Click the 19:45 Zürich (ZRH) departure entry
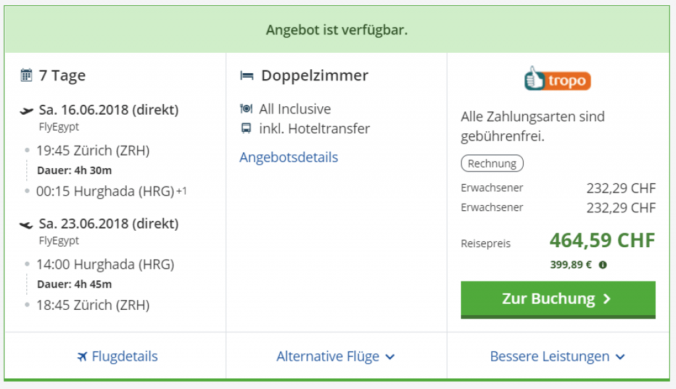676x389 pixels. [92, 151]
